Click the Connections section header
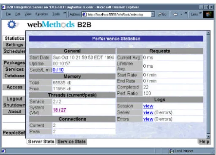 pyautogui.click(x=72, y=119)
